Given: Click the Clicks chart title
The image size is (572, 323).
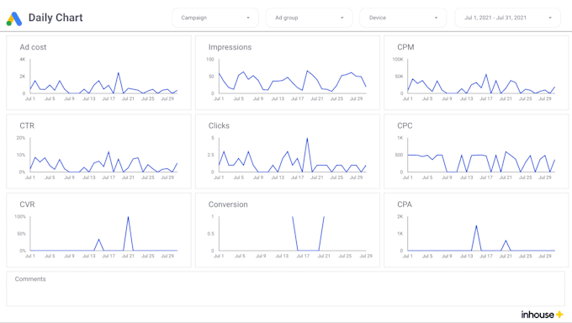Looking at the screenshot, I should point(219,125).
